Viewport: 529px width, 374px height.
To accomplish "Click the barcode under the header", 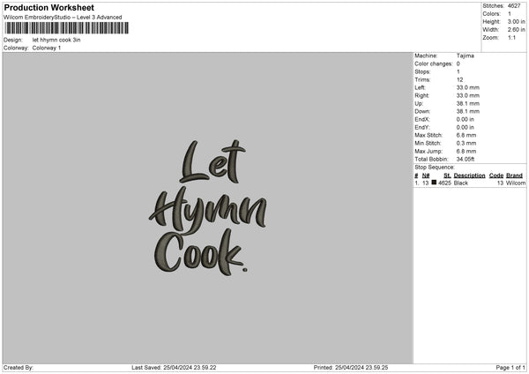I will coord(67,28).
